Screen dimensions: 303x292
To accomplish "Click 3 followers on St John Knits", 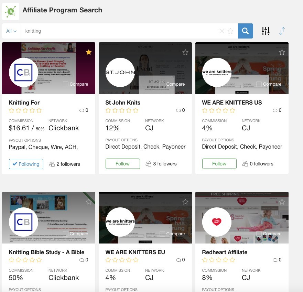I will click(x=161, y=164).
